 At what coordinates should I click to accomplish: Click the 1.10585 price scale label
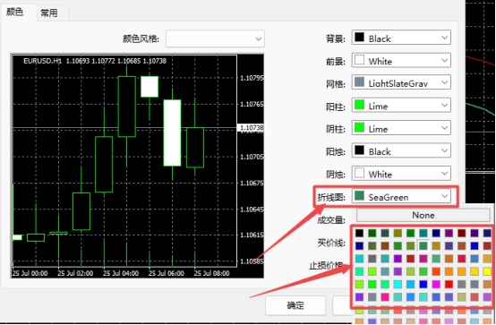[252, 261]
